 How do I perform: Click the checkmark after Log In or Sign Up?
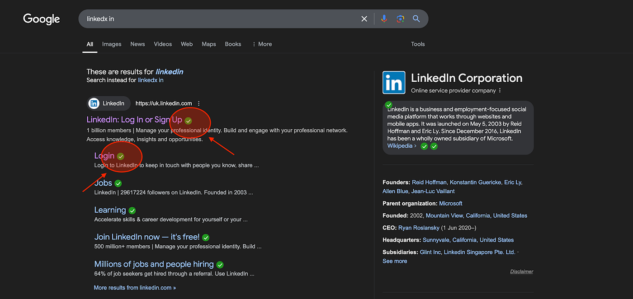point(189,121)
